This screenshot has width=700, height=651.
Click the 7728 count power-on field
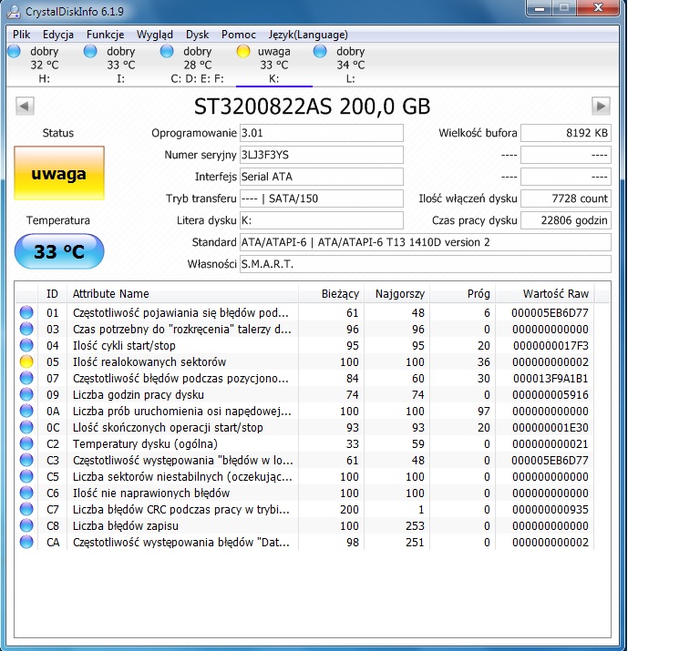pyautogui.click(x=566, y=198)
